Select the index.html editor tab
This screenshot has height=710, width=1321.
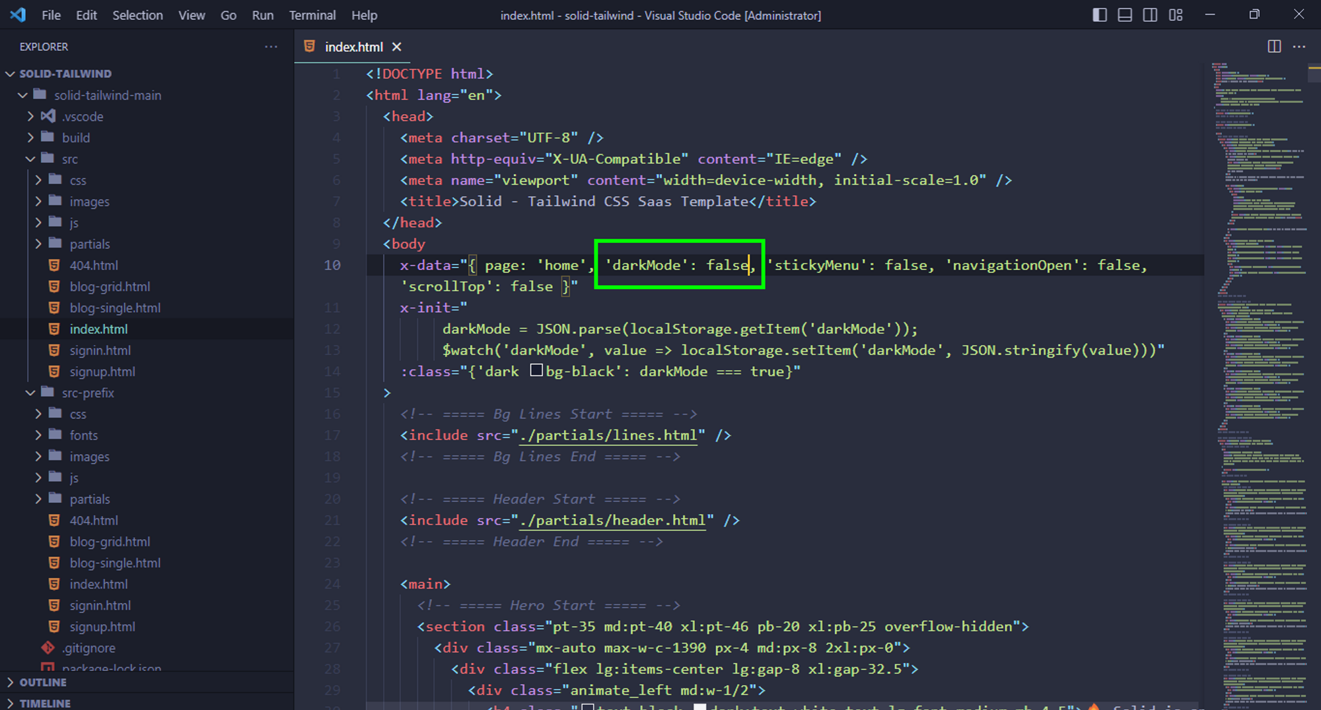(355, 47)
